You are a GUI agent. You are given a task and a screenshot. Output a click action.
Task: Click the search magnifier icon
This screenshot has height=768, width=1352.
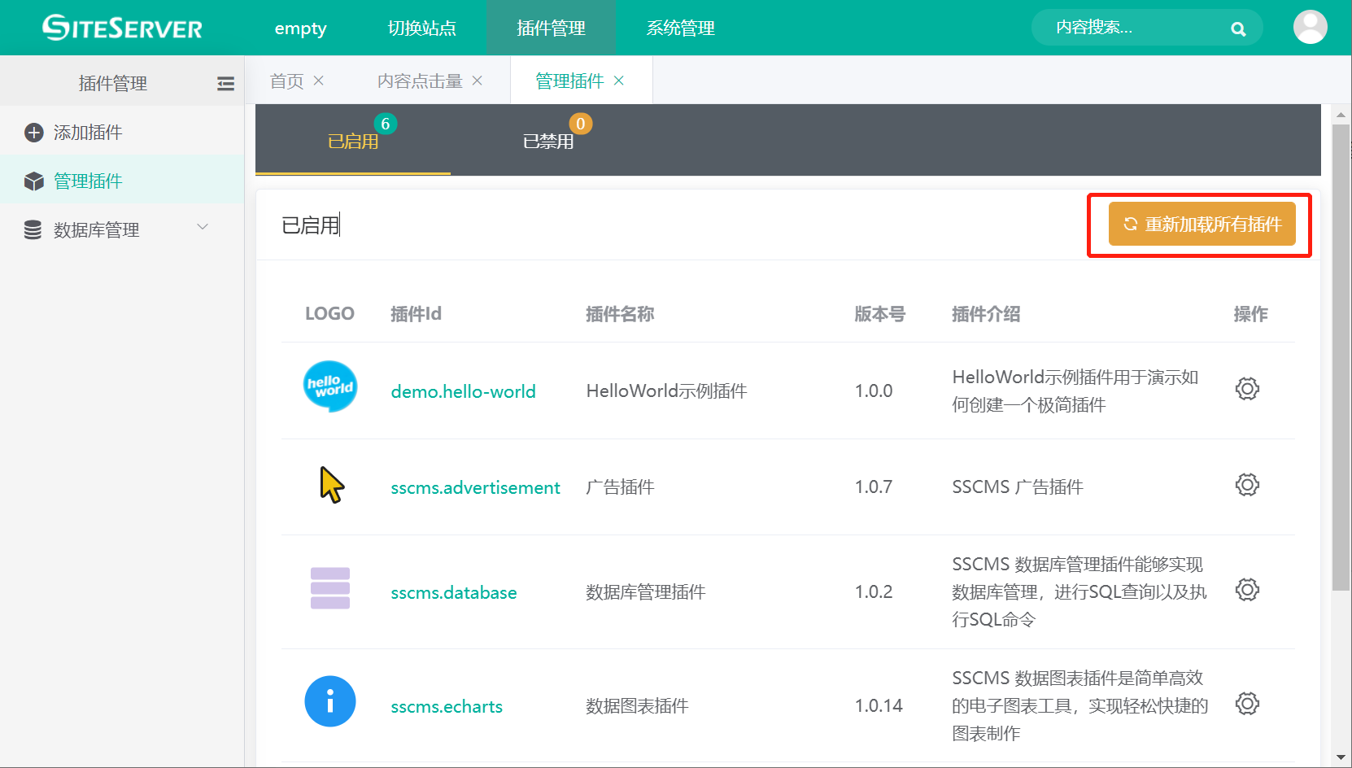pyautogui.click(x=1238, y=29)
